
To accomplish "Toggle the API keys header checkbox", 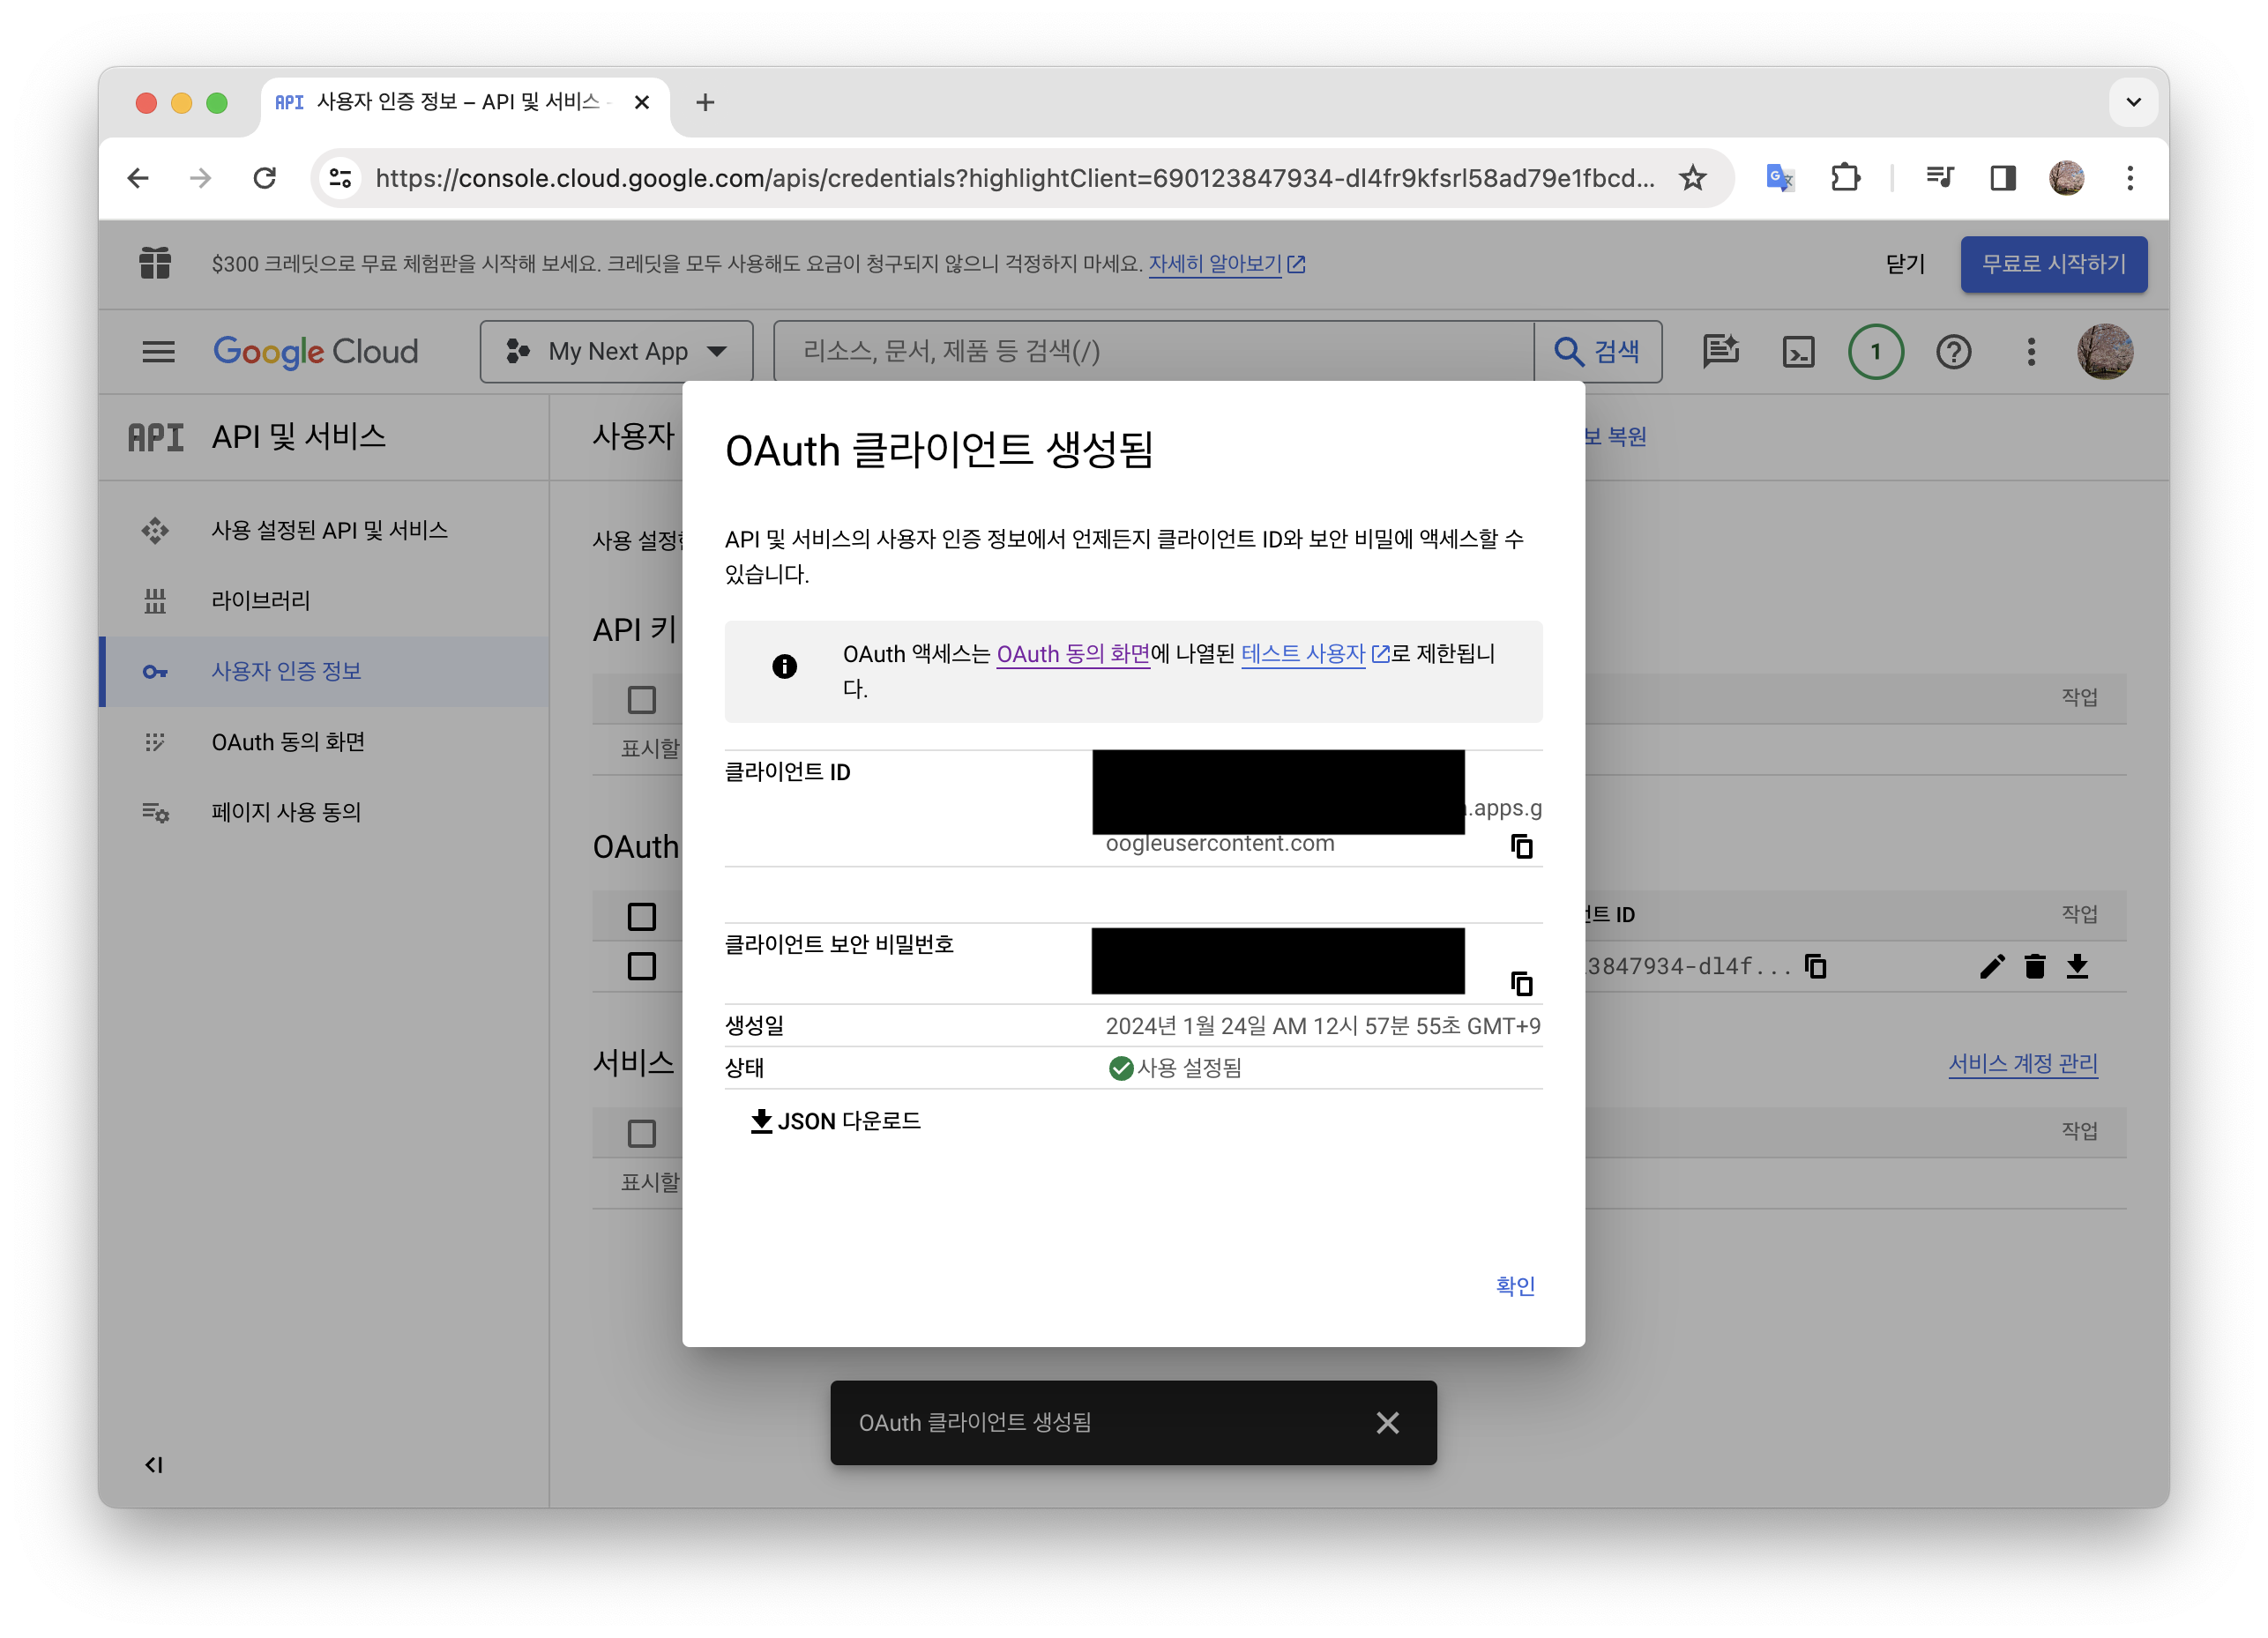I will (642, 699).
